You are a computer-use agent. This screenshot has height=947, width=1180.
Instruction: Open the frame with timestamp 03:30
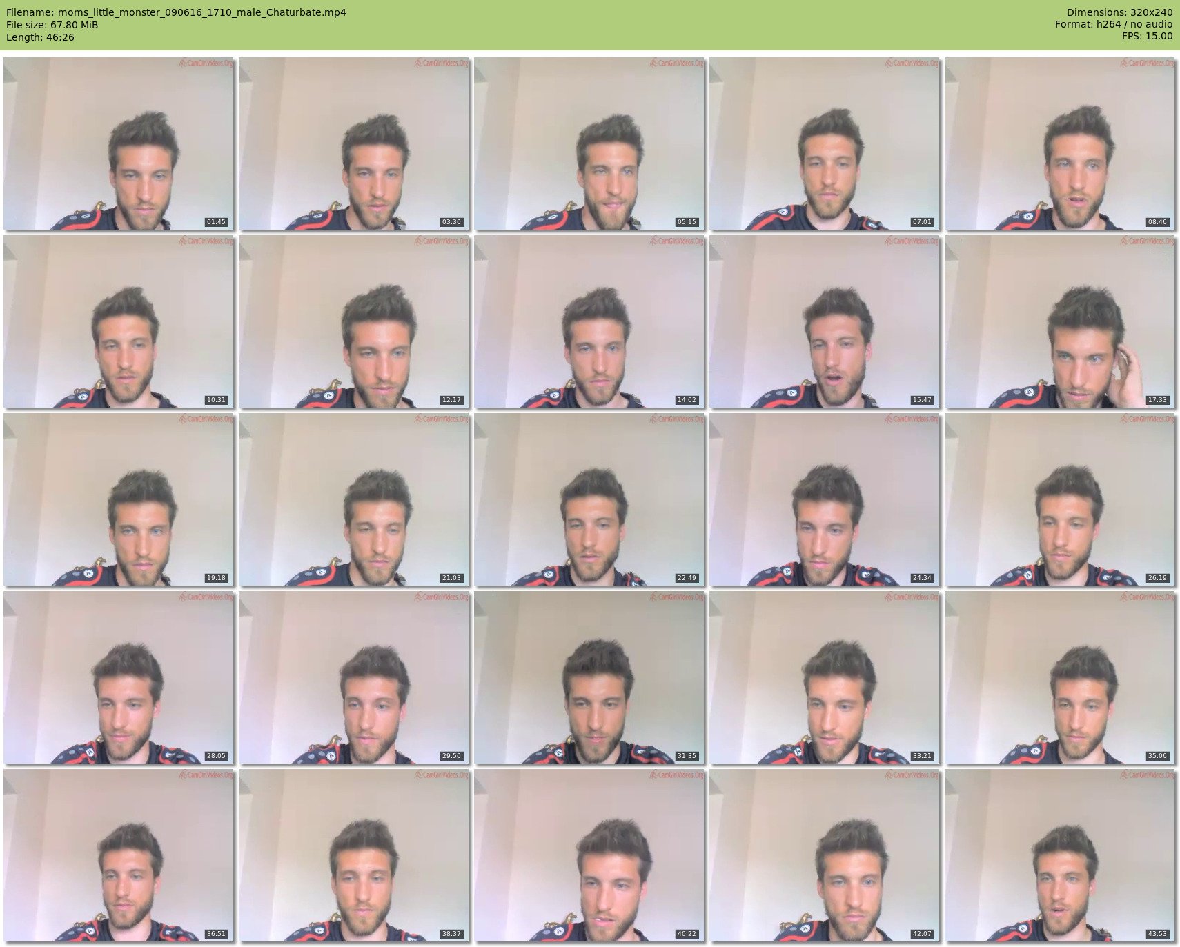click(354, 143)
